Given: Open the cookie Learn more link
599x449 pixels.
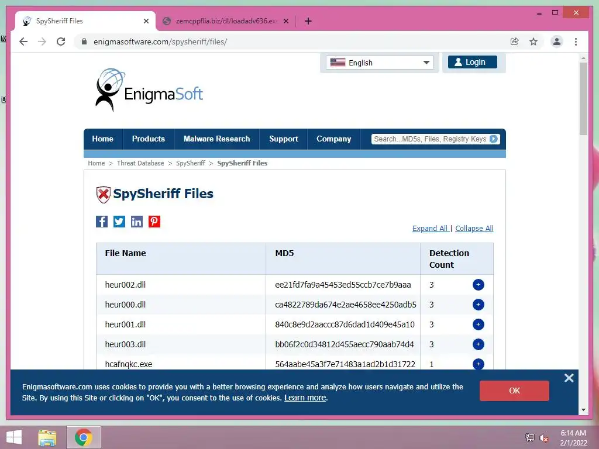Looking at the screenshot, I should tap(305, 398).
